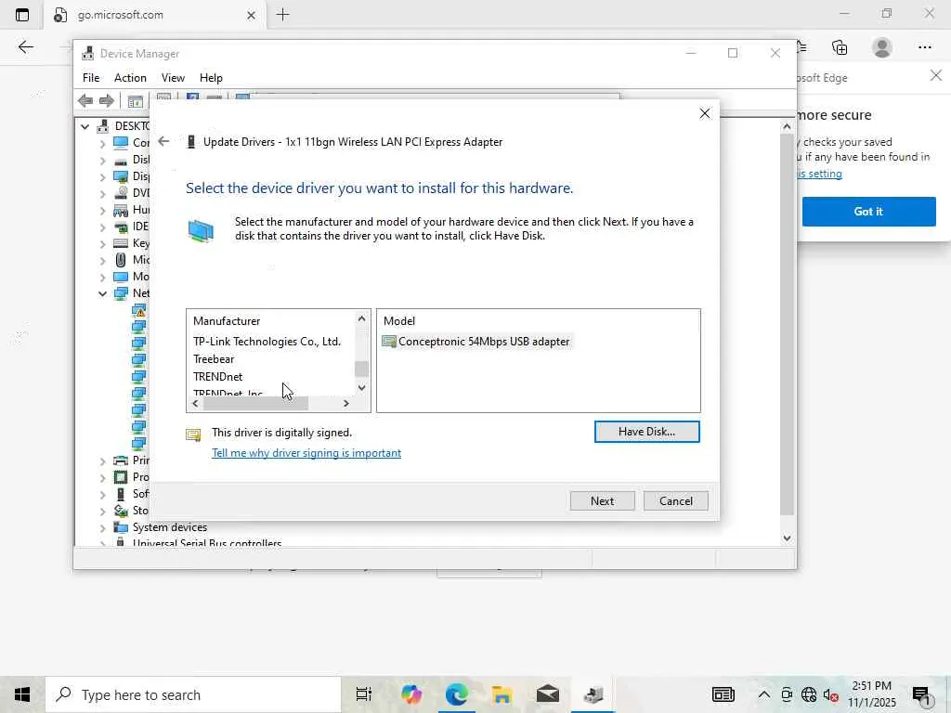Expand the Computer tree node
951x713 pixels.
pos(102,143)
